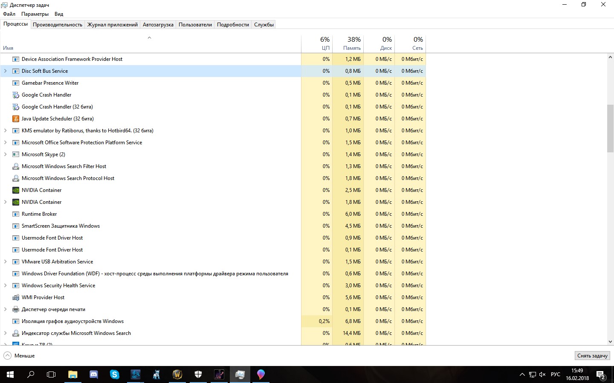Open Discord from the taskbar
The width and height of the screenshot is (614, 383).
(94, 374)
